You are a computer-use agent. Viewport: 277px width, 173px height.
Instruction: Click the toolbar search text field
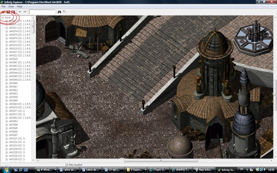coord(42,12)
